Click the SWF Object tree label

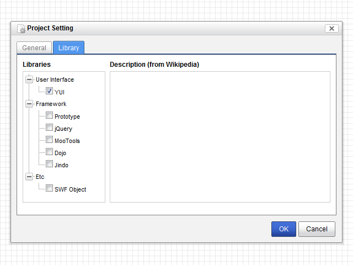70,189
